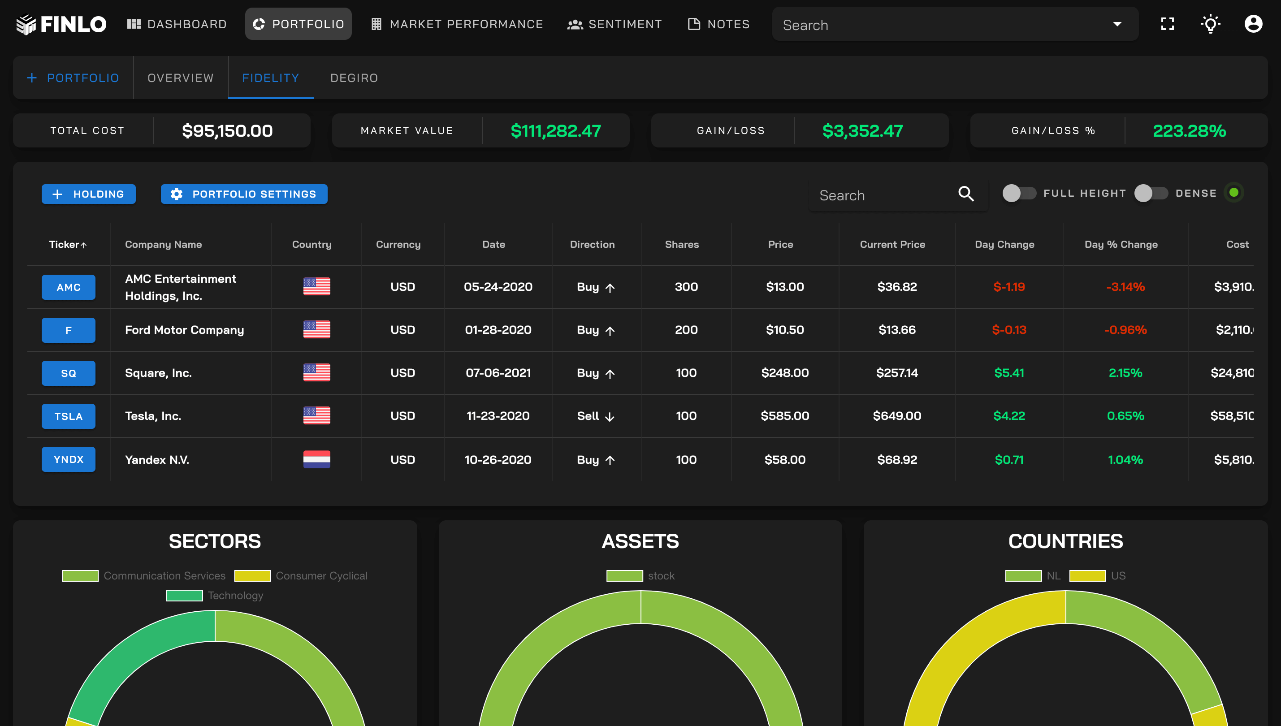Open the Overview portfolio tab

click(x=181, y=78)
